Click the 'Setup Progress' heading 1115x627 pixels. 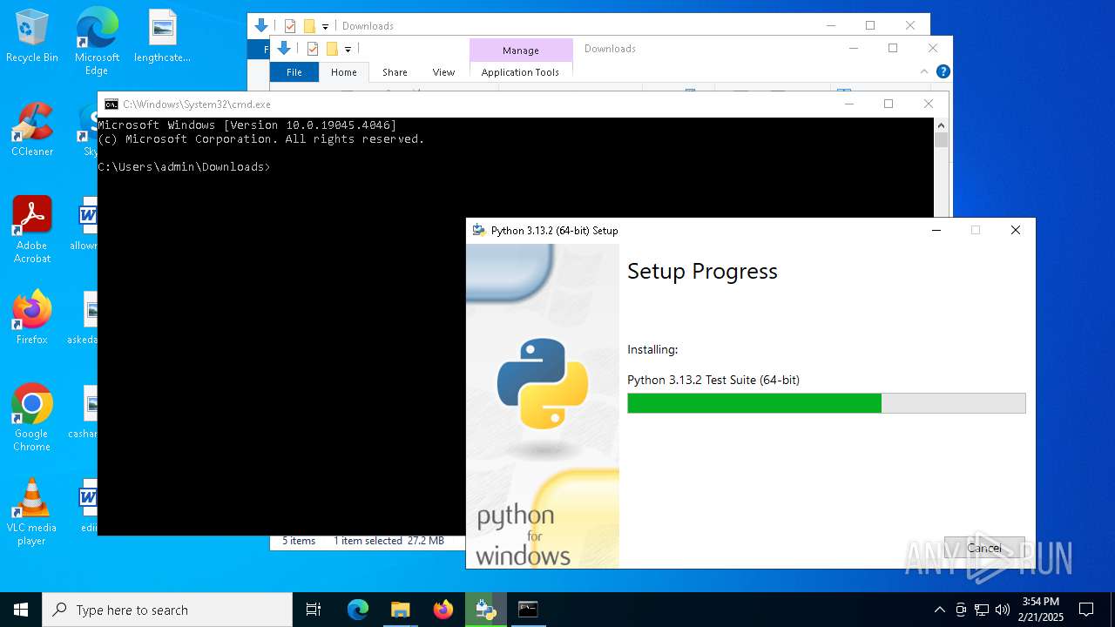[702, 272]
